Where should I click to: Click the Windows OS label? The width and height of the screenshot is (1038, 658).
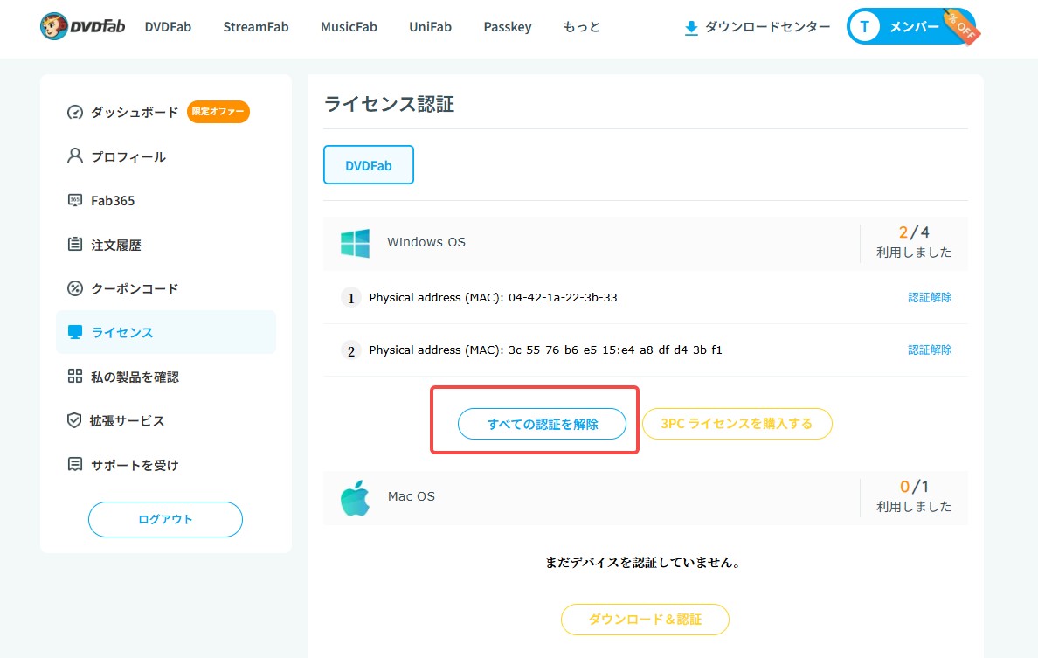(x=426, y=242)
